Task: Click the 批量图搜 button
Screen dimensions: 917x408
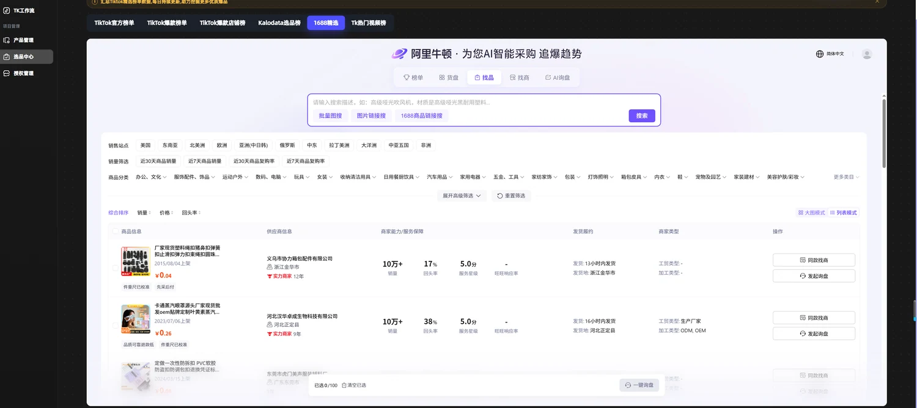Action: click(x=330, y=115)
